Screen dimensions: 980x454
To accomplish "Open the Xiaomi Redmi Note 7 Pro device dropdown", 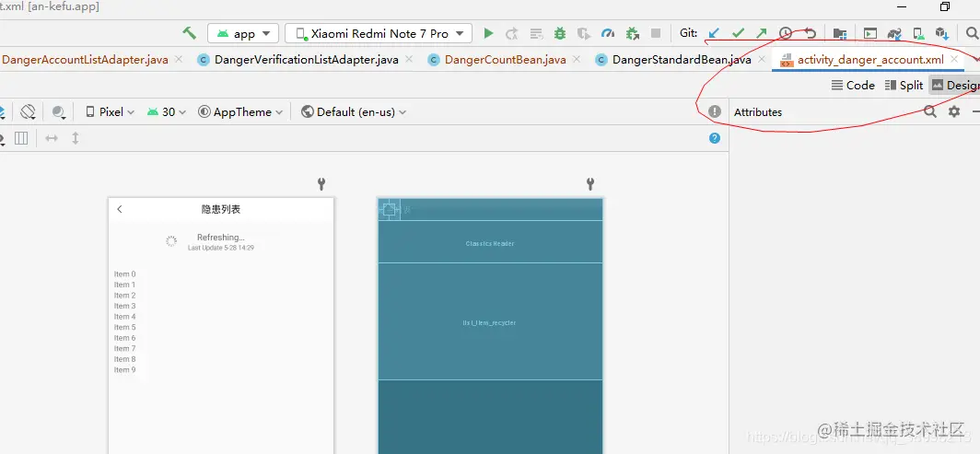I will (x=379, y=34).
